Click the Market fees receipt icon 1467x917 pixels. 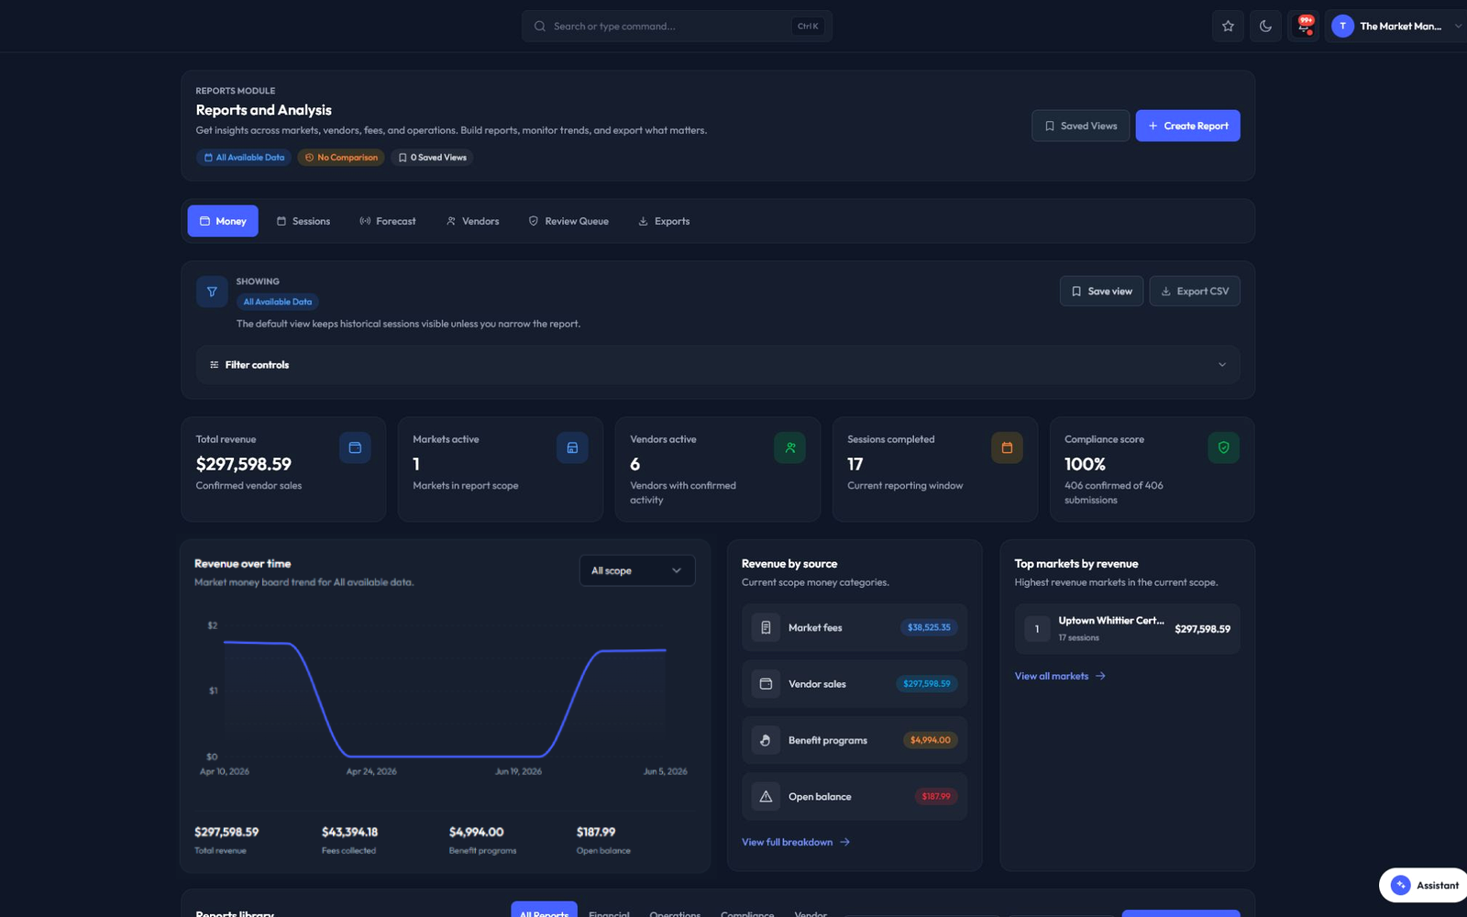[x=766, y=628]
